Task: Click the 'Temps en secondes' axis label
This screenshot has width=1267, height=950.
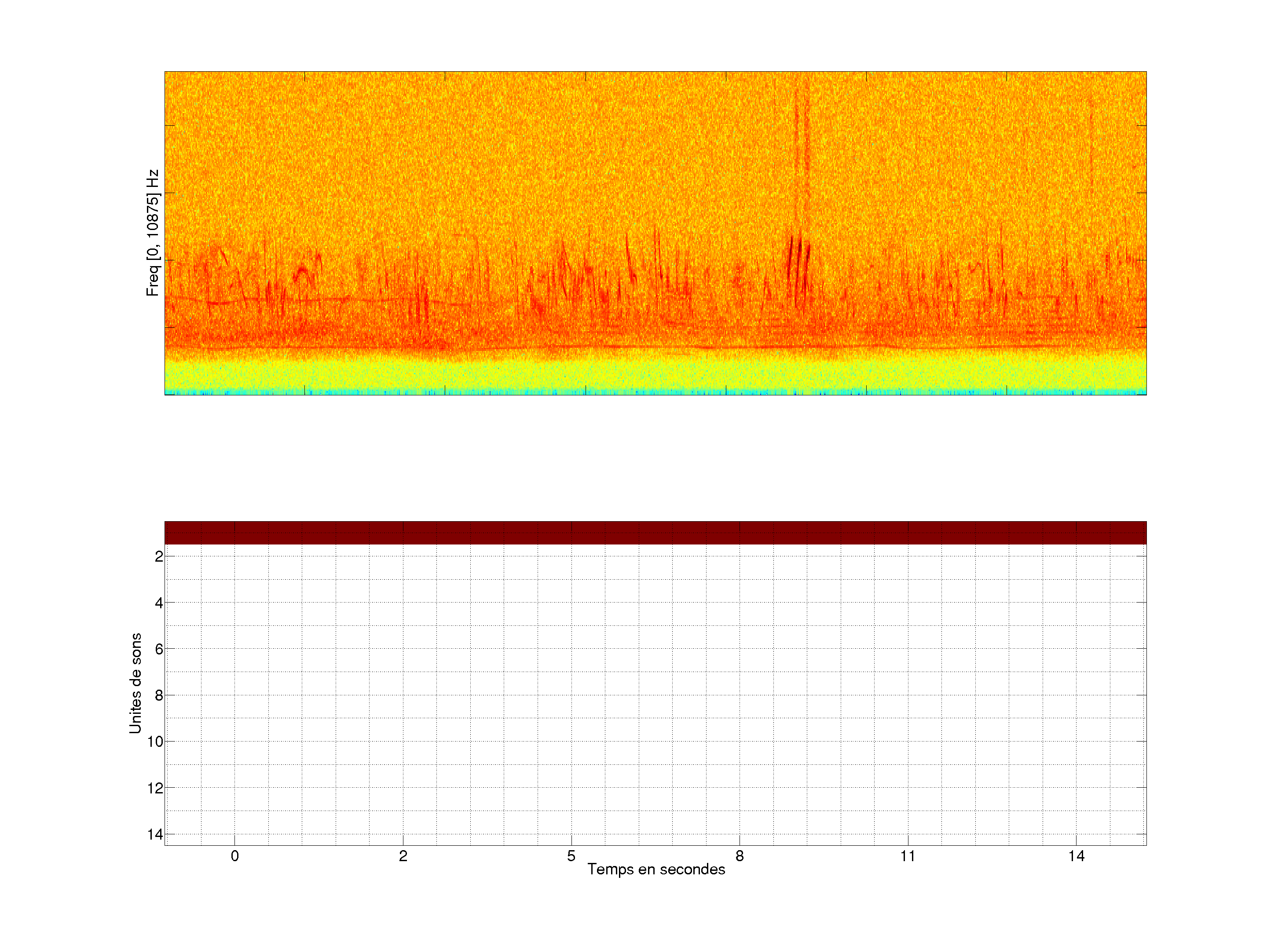Action: (656, 869)
